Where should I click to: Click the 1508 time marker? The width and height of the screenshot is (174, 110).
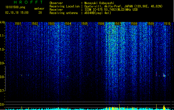pyautogui.click(x=134, y=24)
